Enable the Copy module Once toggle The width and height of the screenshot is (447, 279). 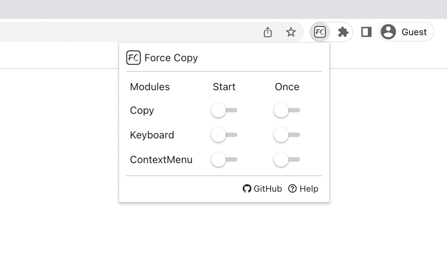(x=287, y=110)
